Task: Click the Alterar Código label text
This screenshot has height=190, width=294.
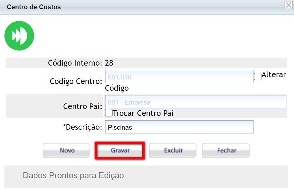Action: coord(274,75)
